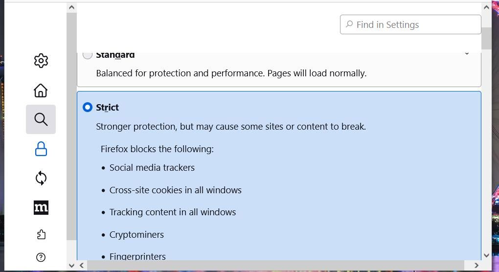This screenshot has height=272, width=499.
Task: Open General settings gear icon
Action: click(41, 61)
